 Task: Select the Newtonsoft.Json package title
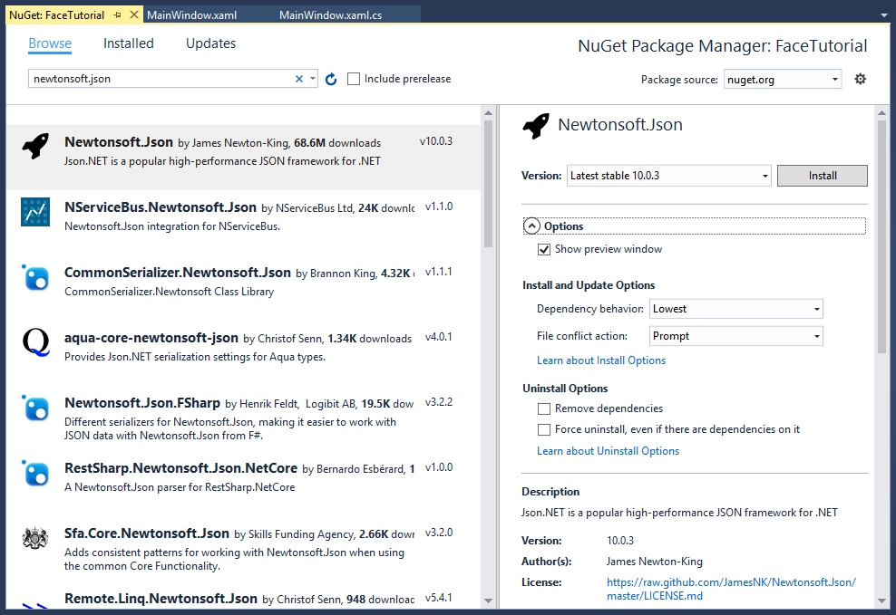tap(118, 142)
